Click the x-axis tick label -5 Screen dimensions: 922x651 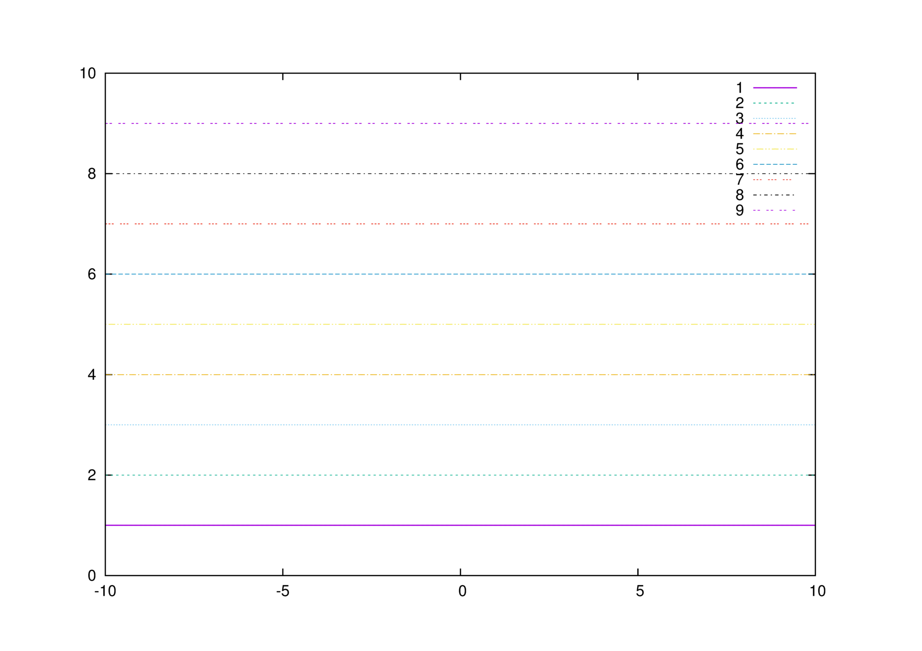[282, 591]
